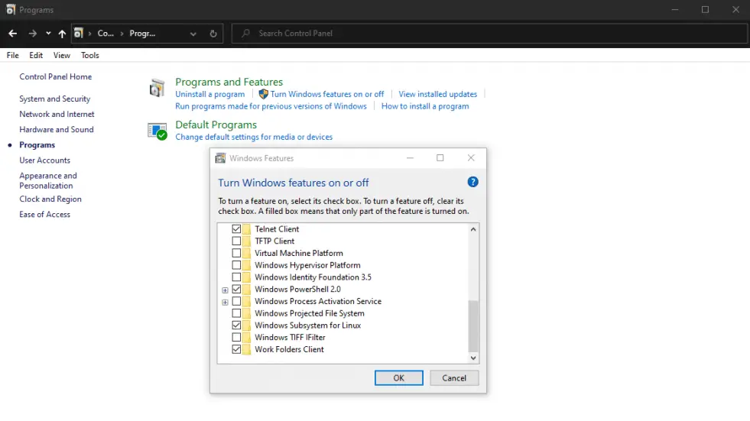Select Programs in the sidebar

(37, 145)
